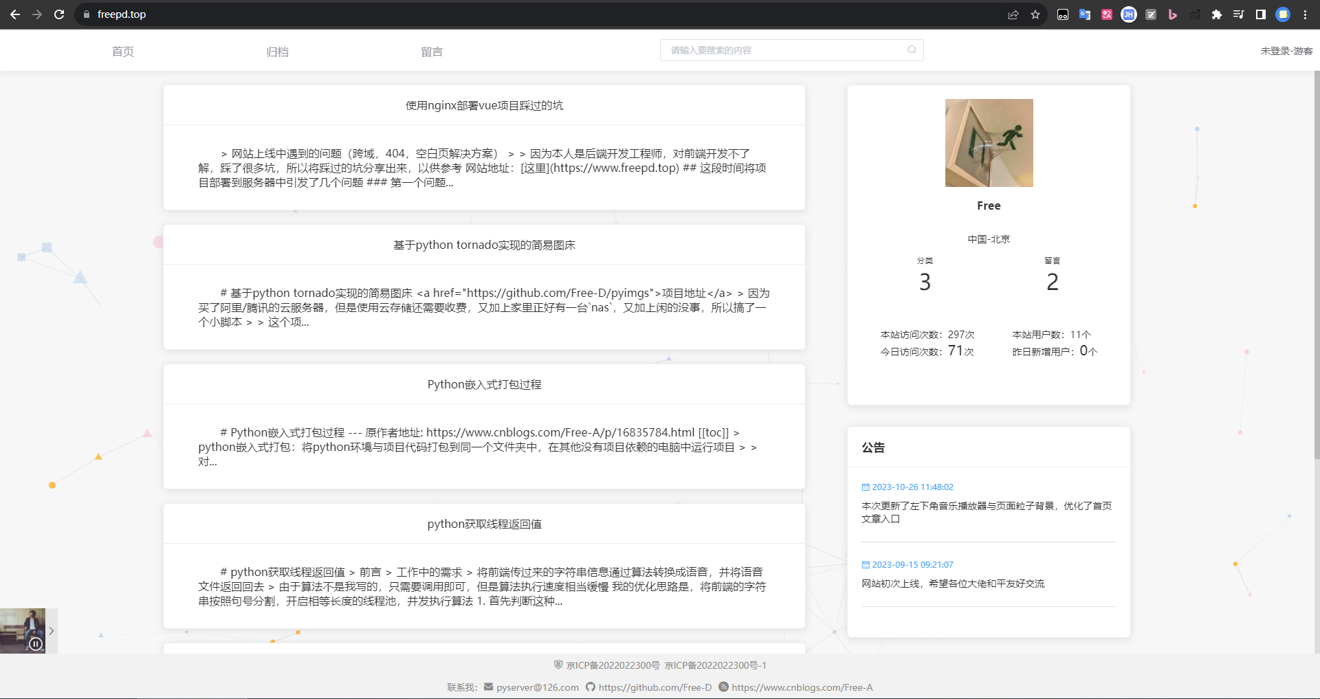Click the 分类 count 3
Screen dimensions: 1320x699
[925, 282]
